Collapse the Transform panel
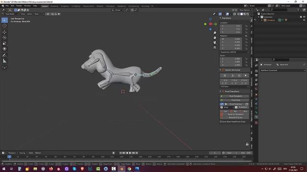Image resolution: width=307 pixels, height=172 pixels. click(x=221, y=18)
